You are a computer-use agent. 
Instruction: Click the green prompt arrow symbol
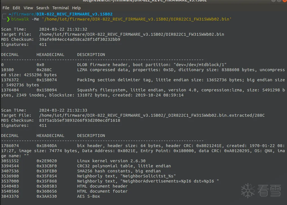click(8, 19)
